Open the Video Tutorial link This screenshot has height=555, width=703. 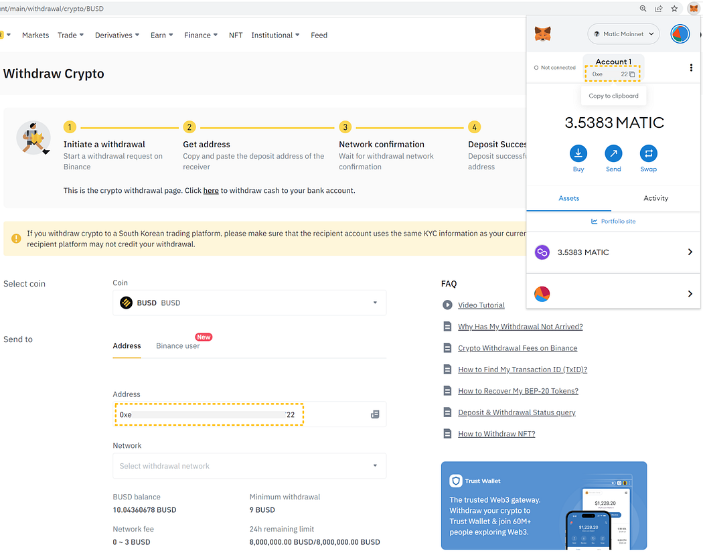(481, 305)
